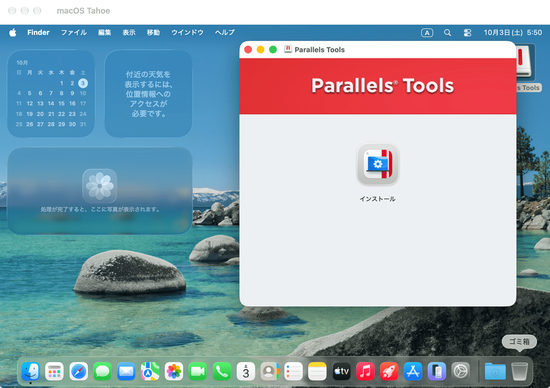The width and height of the screenshot is (550, 388).
Task: Open the 編集 menu
Action: click(x=104, y=33)
